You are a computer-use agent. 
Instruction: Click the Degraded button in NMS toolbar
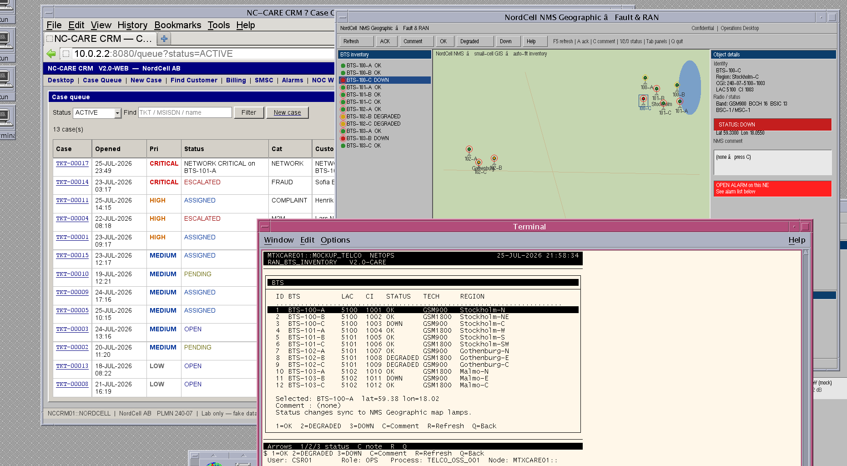coord(474,41)
